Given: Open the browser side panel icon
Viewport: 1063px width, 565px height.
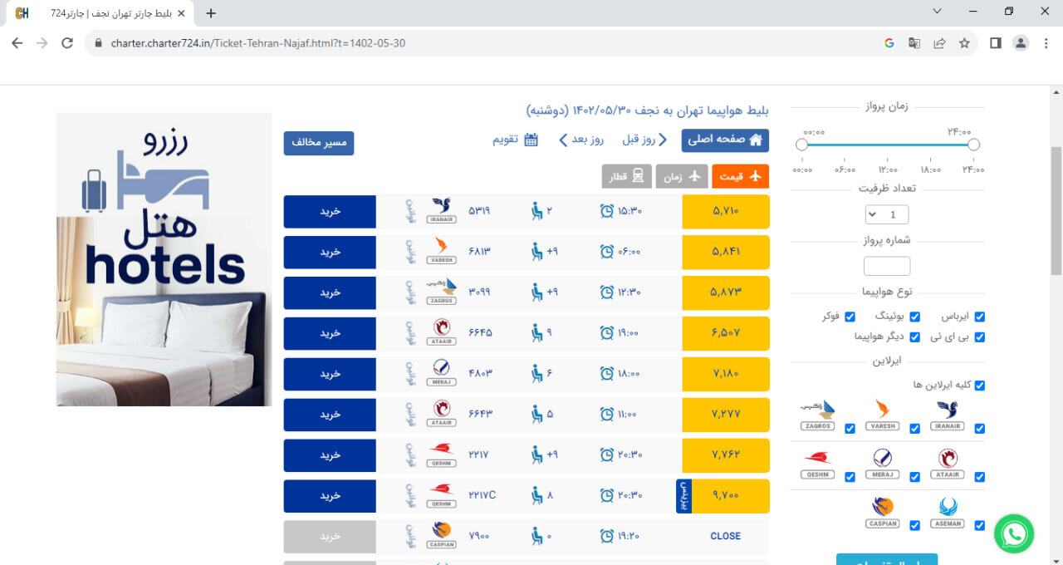Looking at the screenshot, I should (995, 43).
